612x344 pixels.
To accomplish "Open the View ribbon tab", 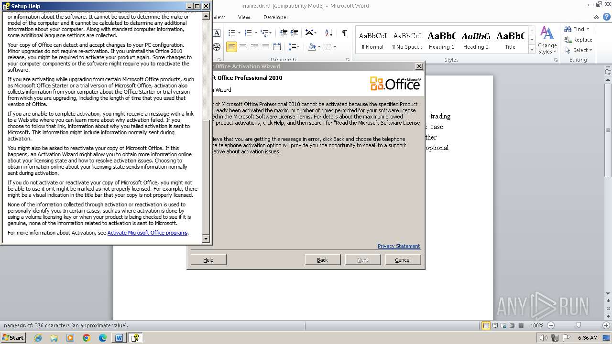I will tap(244, 17).
